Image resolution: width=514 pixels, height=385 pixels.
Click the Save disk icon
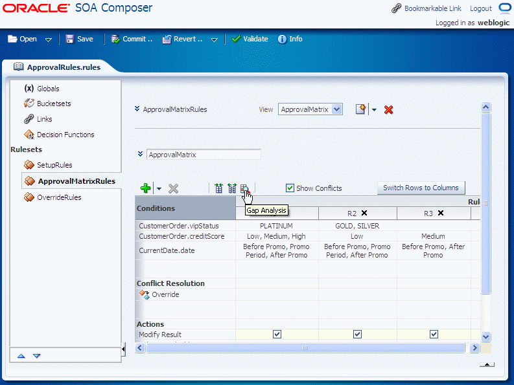(x=69, y=39)
